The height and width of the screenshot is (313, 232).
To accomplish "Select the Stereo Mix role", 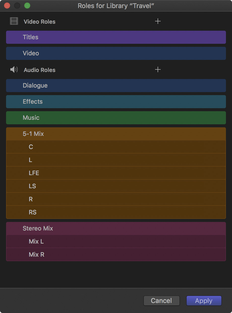I will click(x=116, y=228).
